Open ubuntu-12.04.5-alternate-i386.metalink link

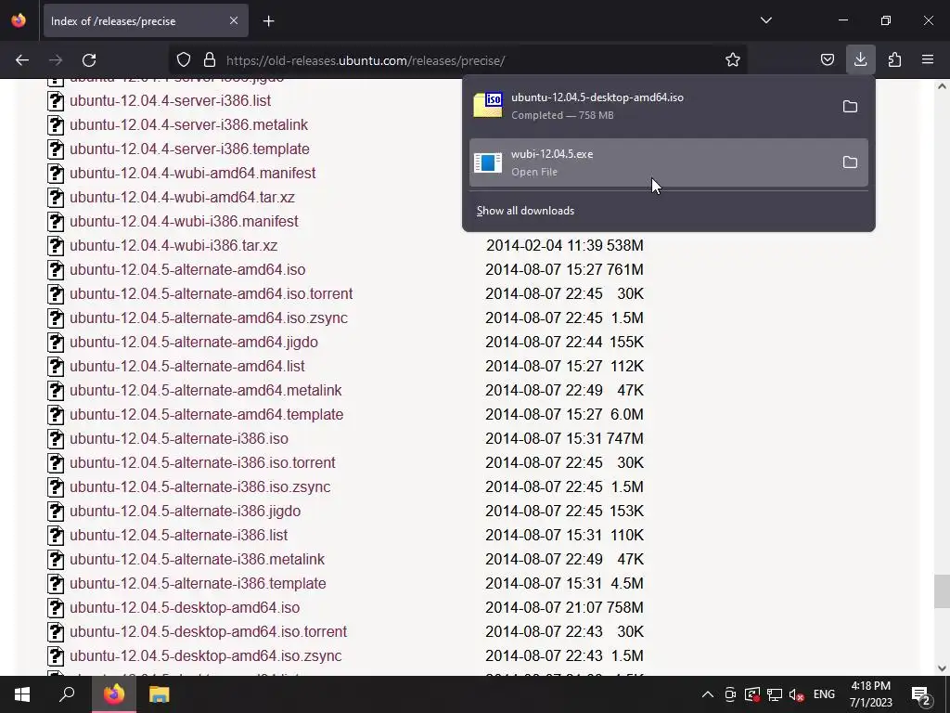pyautogui.click(x=197, y=560)
